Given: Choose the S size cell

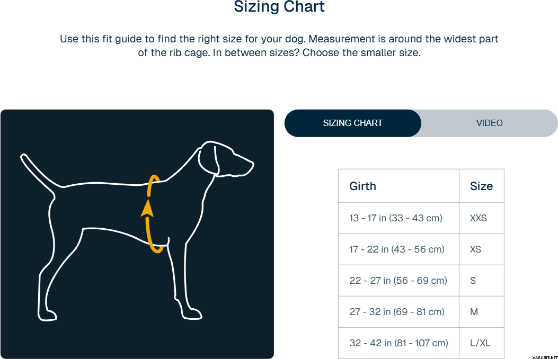Looking at the screenshot, I should [x=473, y=281].
